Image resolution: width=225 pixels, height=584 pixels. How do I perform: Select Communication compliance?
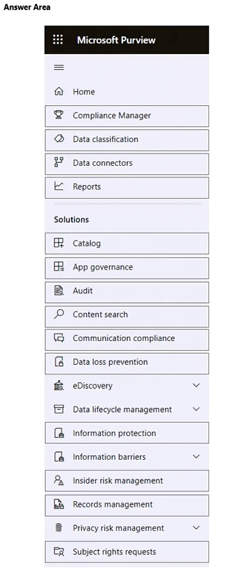pos(127,339)
